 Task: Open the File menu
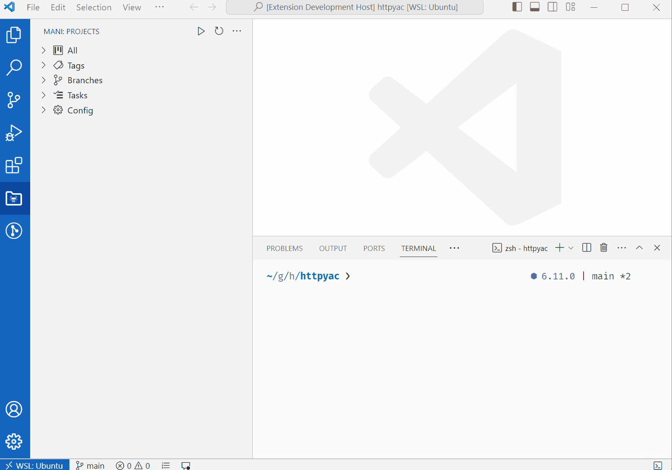33,7
